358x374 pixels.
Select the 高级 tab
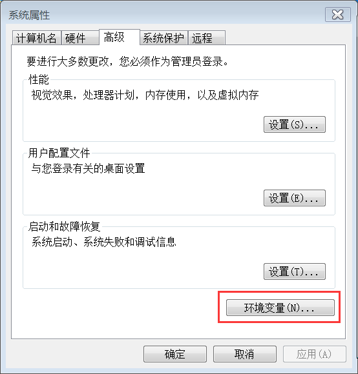pos(120,37)
